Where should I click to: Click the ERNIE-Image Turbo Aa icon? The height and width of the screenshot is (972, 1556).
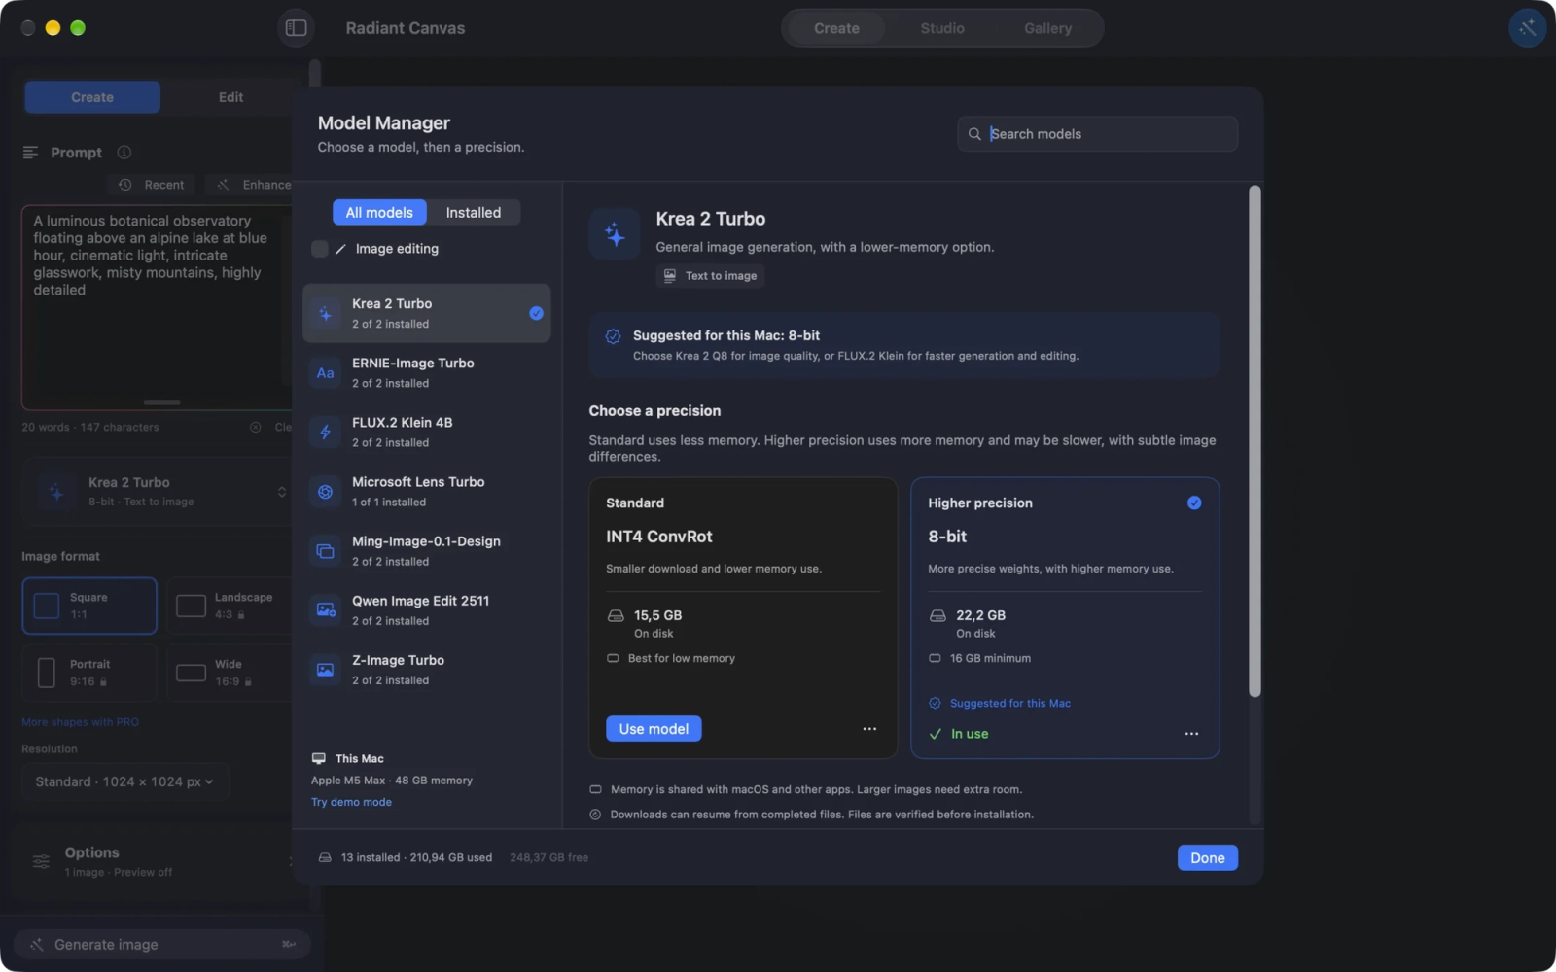click(325, 373)
